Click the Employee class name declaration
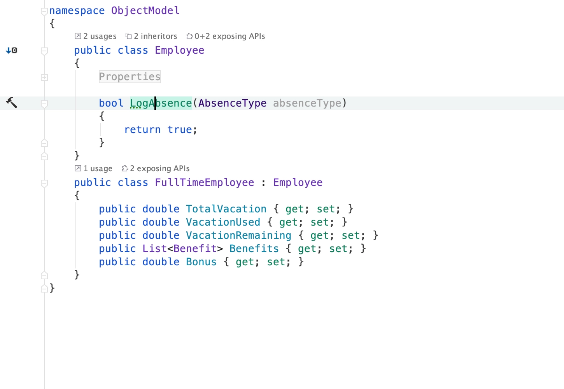 [179, 50]
